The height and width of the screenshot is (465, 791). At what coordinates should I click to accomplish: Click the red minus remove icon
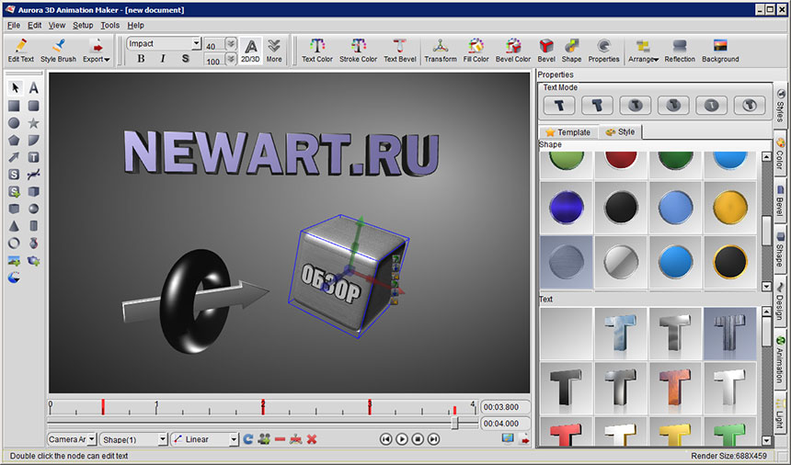[280, 439]
